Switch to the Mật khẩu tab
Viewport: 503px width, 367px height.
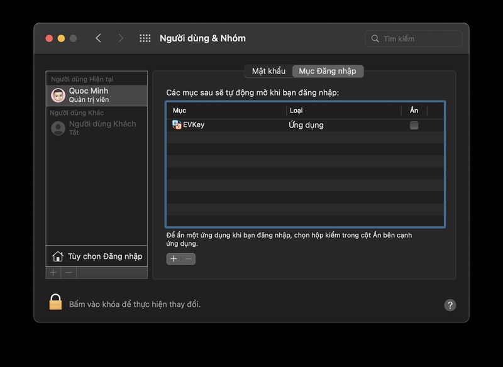point(268,71)
